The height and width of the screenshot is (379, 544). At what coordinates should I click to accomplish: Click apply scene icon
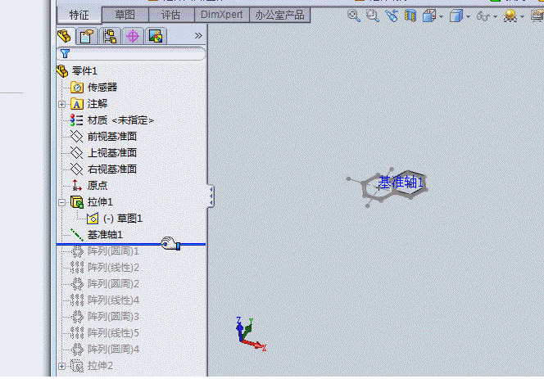(x=510, y=16)
